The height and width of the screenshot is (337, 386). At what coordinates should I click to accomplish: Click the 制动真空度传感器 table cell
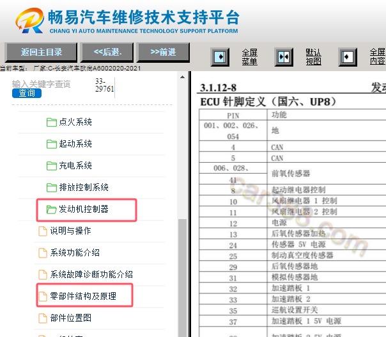coord(302,255)
